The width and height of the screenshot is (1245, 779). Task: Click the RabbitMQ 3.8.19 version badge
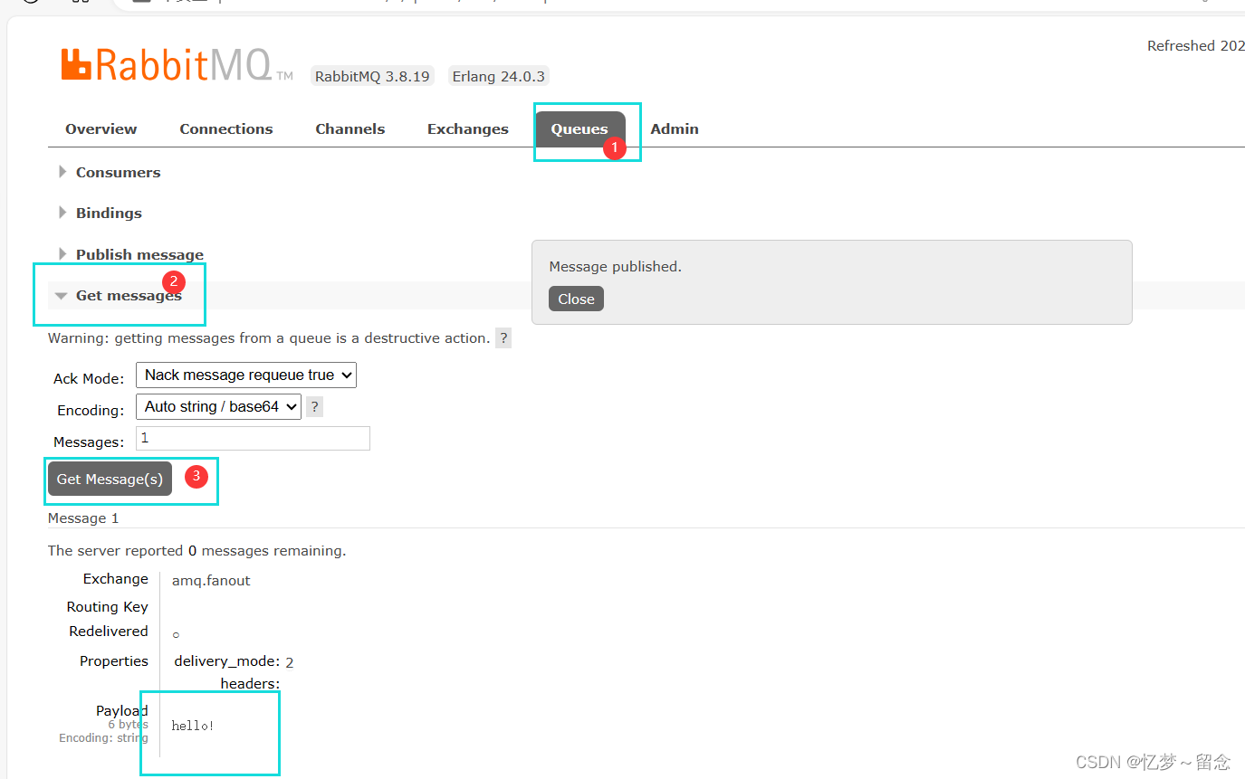pyautogui.click(x=371, y=76)
